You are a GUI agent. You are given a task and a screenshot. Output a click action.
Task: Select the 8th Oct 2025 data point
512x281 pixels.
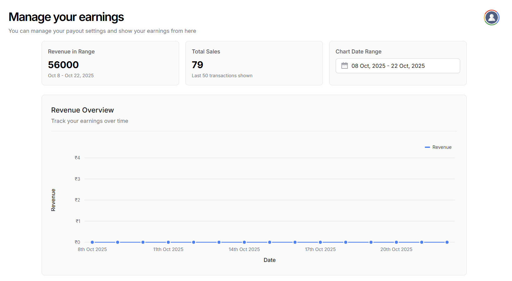[x=92, y=242]
